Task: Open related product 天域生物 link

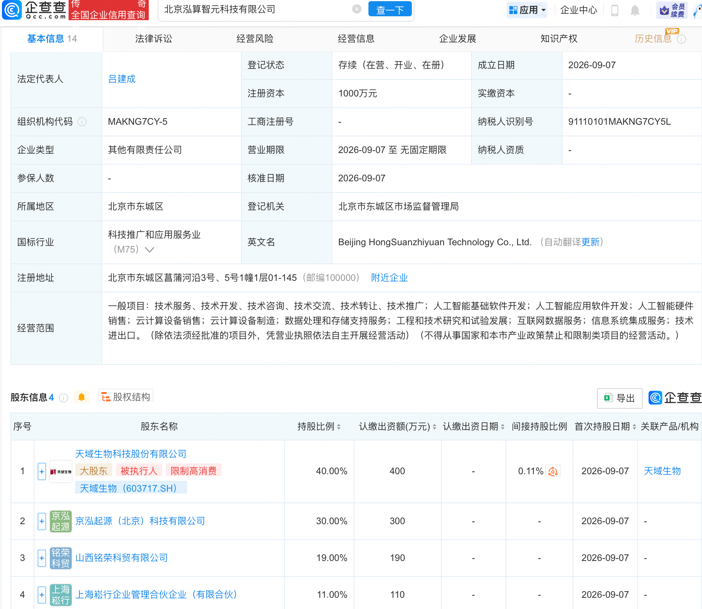Action: [662, 471]
